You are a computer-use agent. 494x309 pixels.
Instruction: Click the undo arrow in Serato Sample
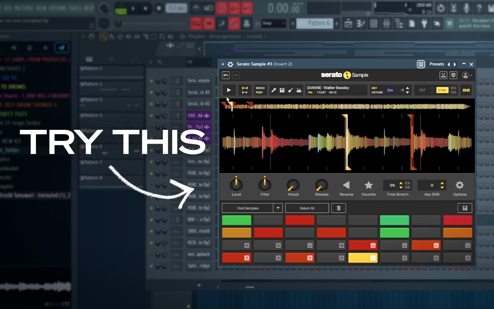(226, 75)
